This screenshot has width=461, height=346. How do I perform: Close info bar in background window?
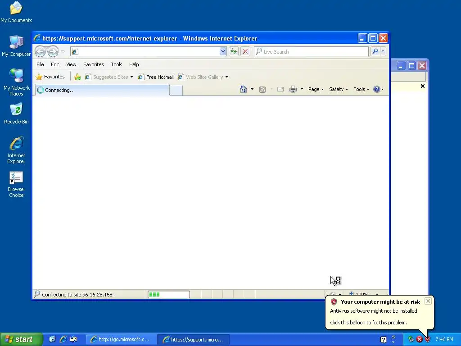(x=422, y=86)
